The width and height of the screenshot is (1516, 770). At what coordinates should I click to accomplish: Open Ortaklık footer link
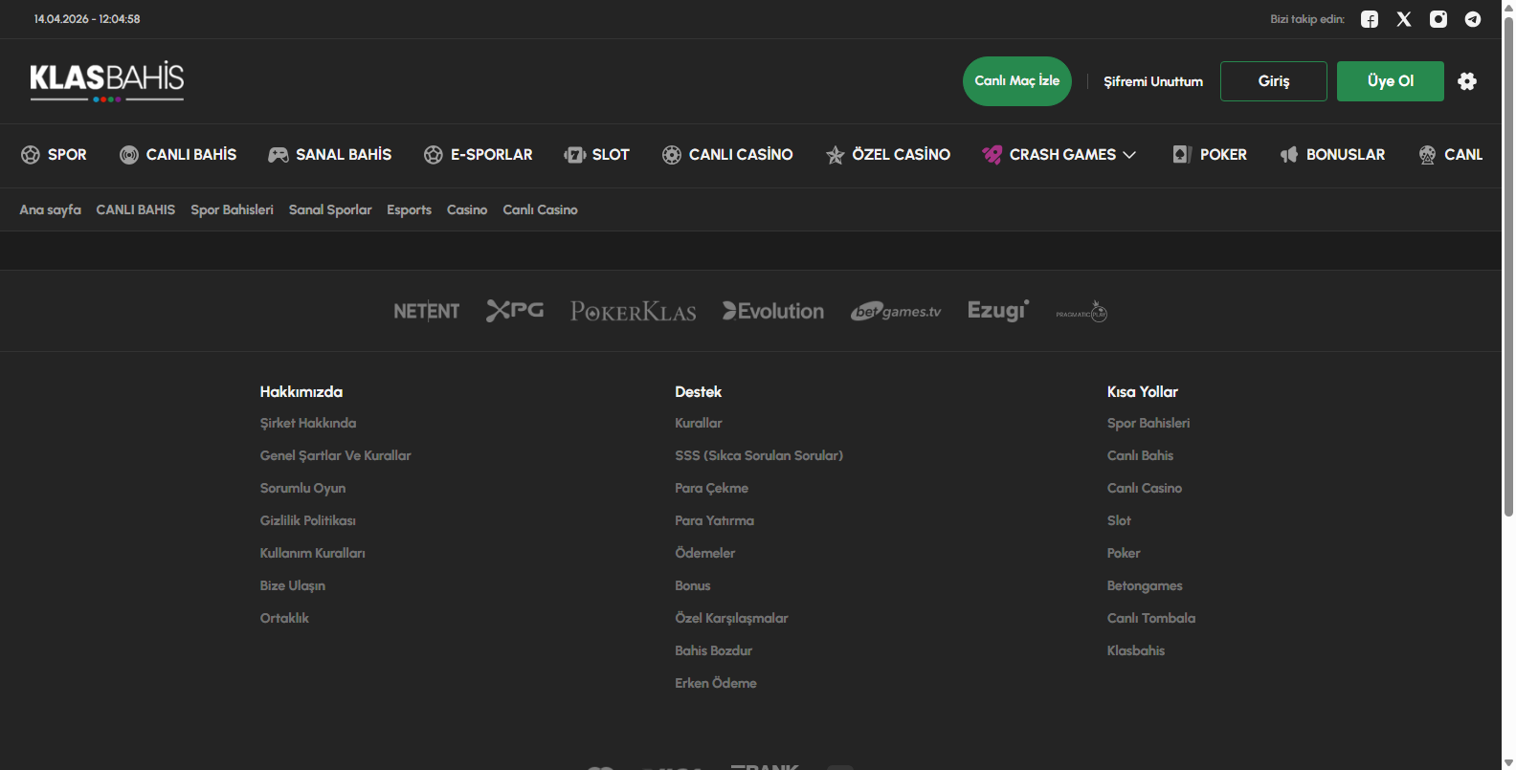[x=284, y=618]
